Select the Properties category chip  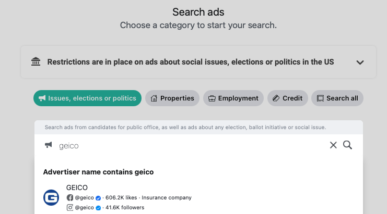[x=172, y=98]
